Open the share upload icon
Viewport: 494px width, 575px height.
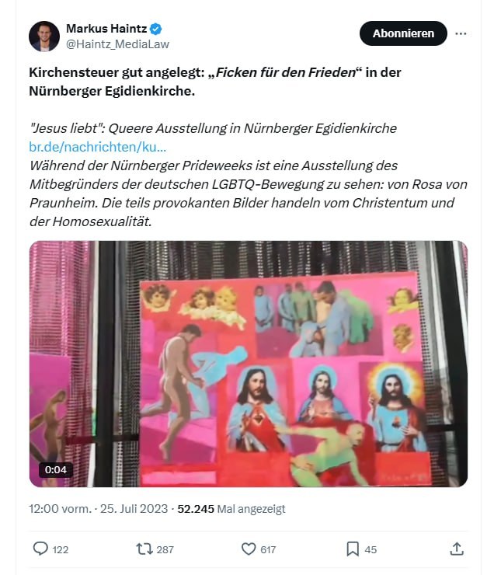tap(457, 549)
